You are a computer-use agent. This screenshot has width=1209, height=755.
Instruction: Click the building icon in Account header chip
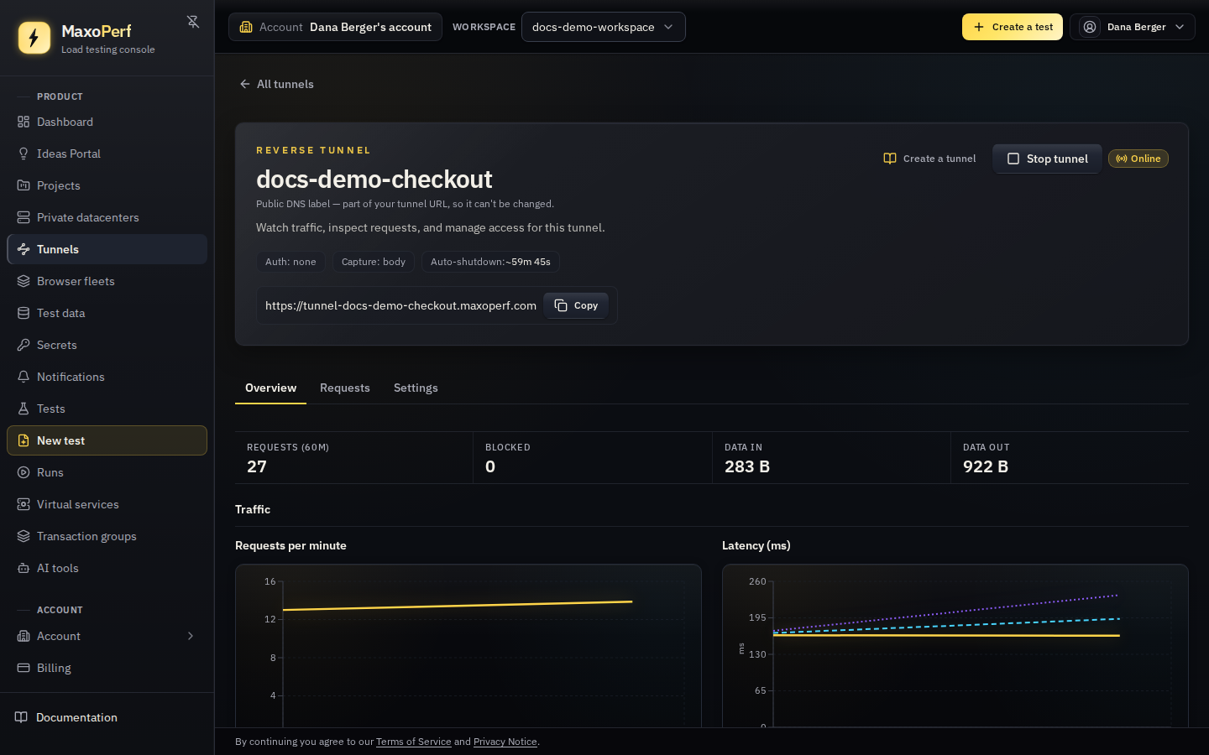coord(246,27)
